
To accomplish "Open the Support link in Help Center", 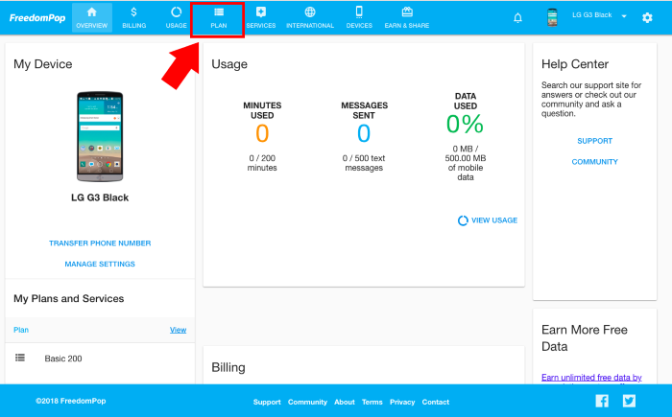I will (594, 141).
